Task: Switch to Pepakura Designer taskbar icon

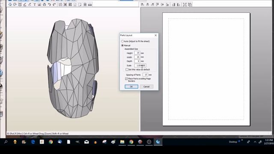Action: [x=158, y=142]
